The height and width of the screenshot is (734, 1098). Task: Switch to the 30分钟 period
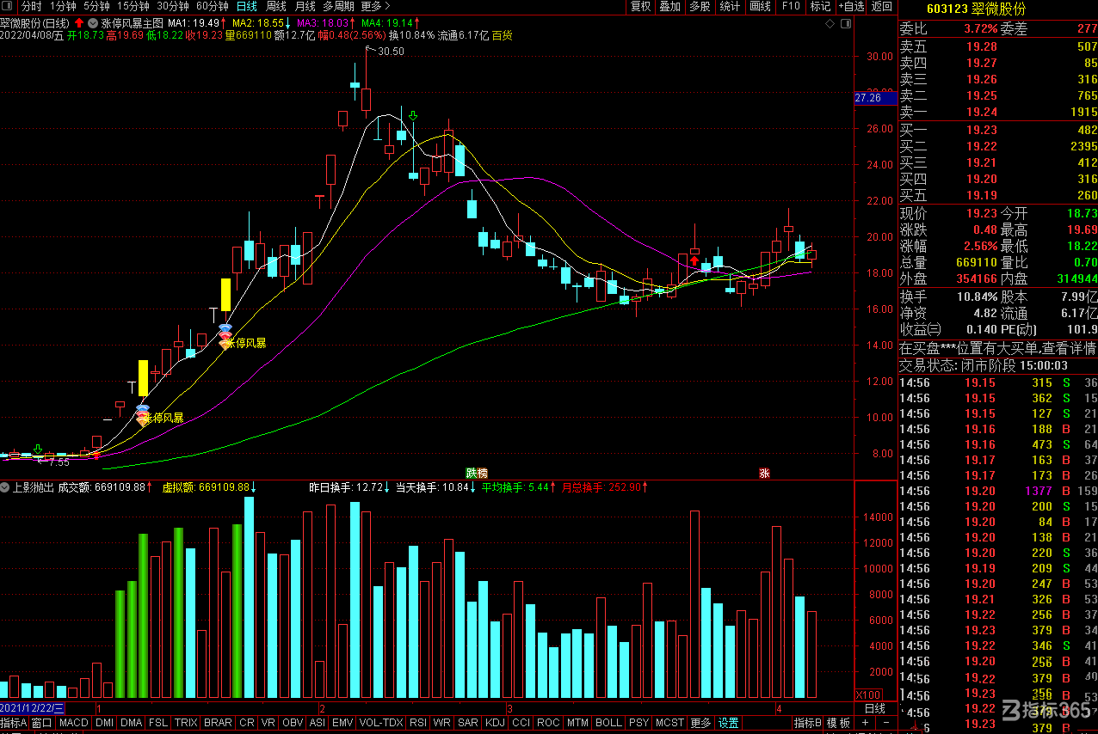pos(172,6)
